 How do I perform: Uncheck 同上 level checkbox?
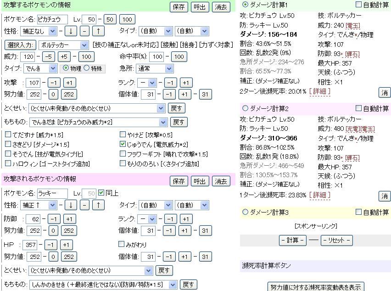click(x=101, y=192)
